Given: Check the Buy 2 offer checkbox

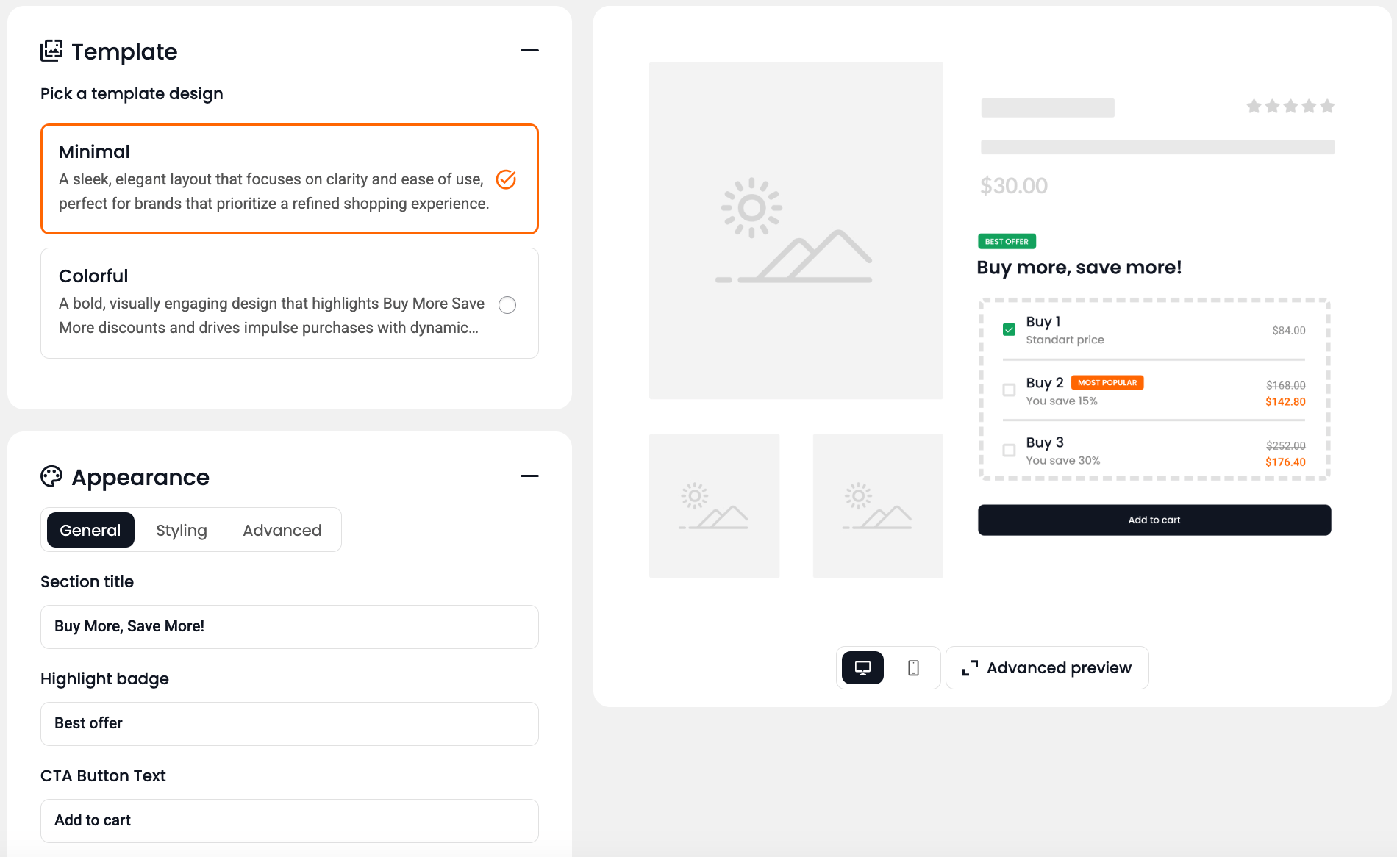Looking at the screenshot, I should pyautogui.click(x=1009, y=390).
